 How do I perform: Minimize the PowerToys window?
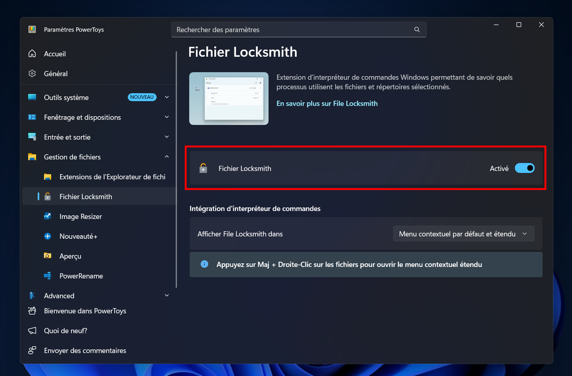[x=496, y=25]
